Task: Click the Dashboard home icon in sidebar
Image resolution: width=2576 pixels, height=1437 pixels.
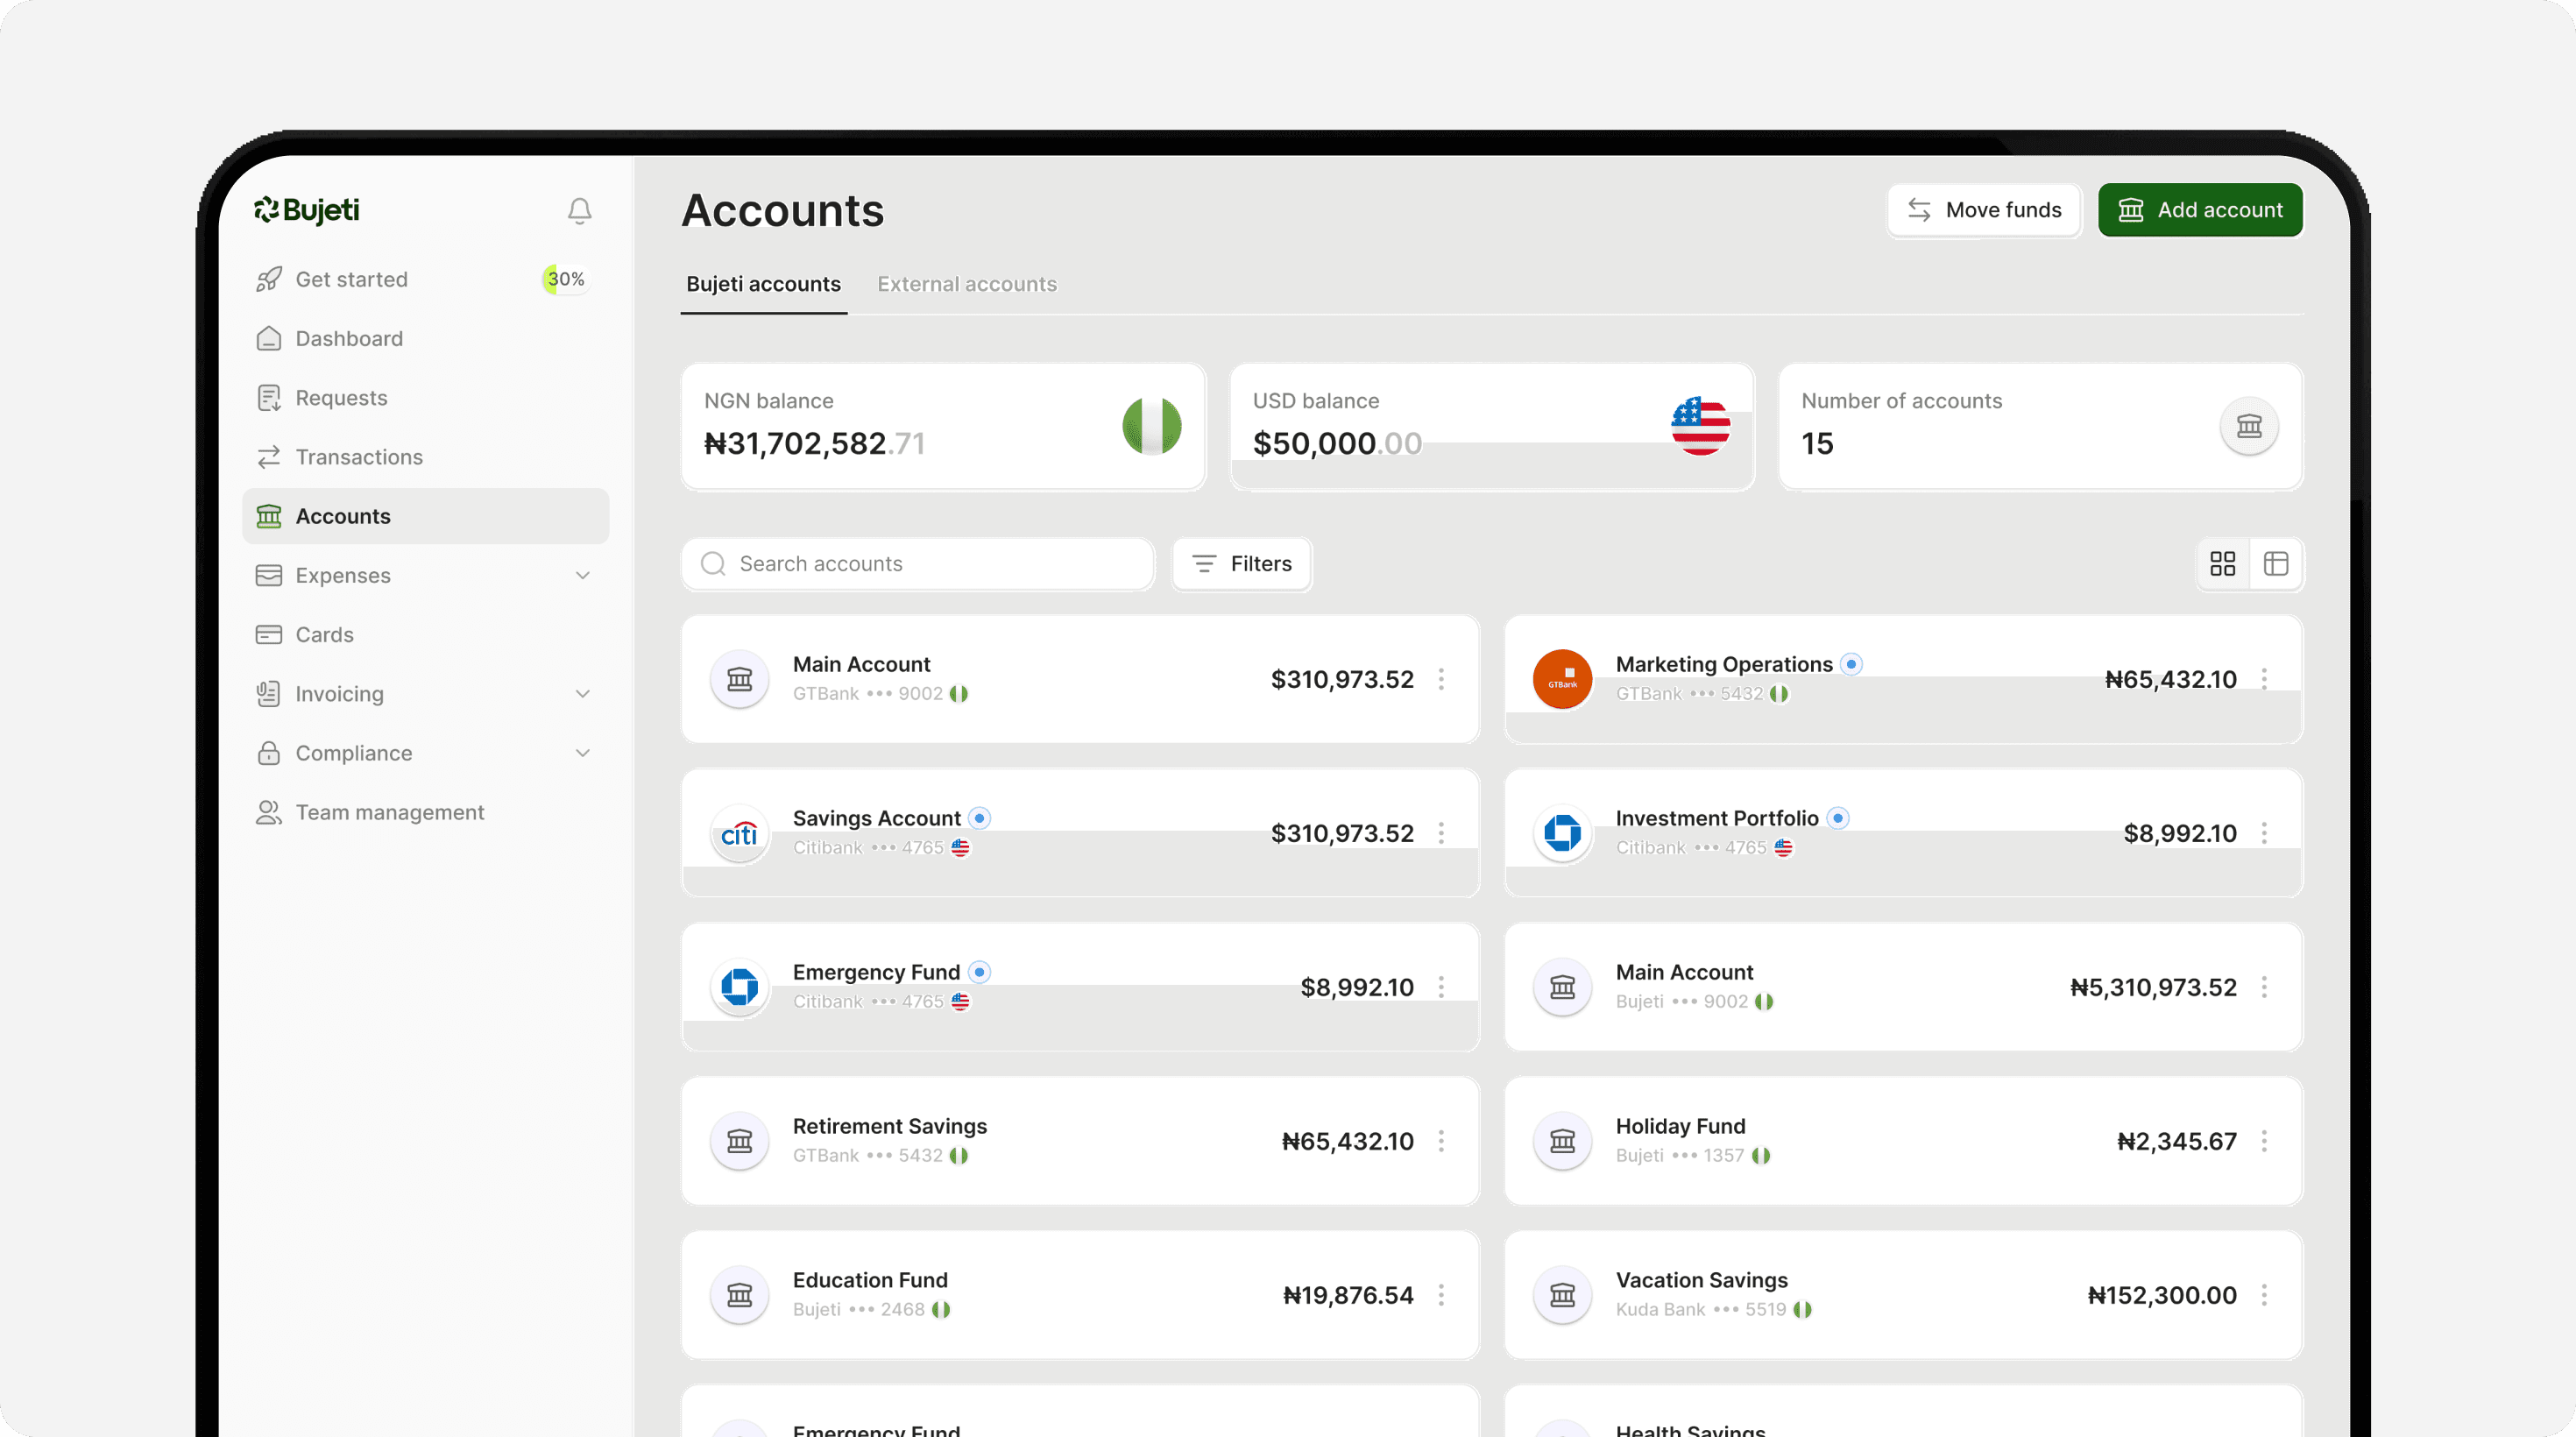Action: coord(268,339)
